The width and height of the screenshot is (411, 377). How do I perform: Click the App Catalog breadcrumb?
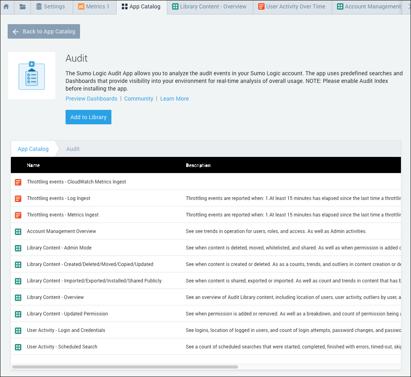pos(33,149)
